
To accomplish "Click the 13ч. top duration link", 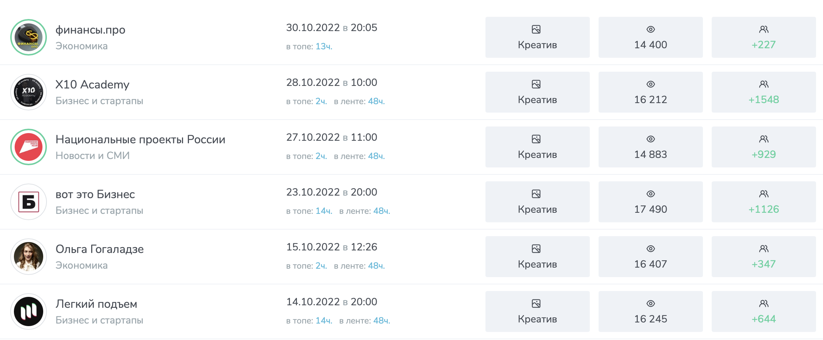I will (324, 47).
